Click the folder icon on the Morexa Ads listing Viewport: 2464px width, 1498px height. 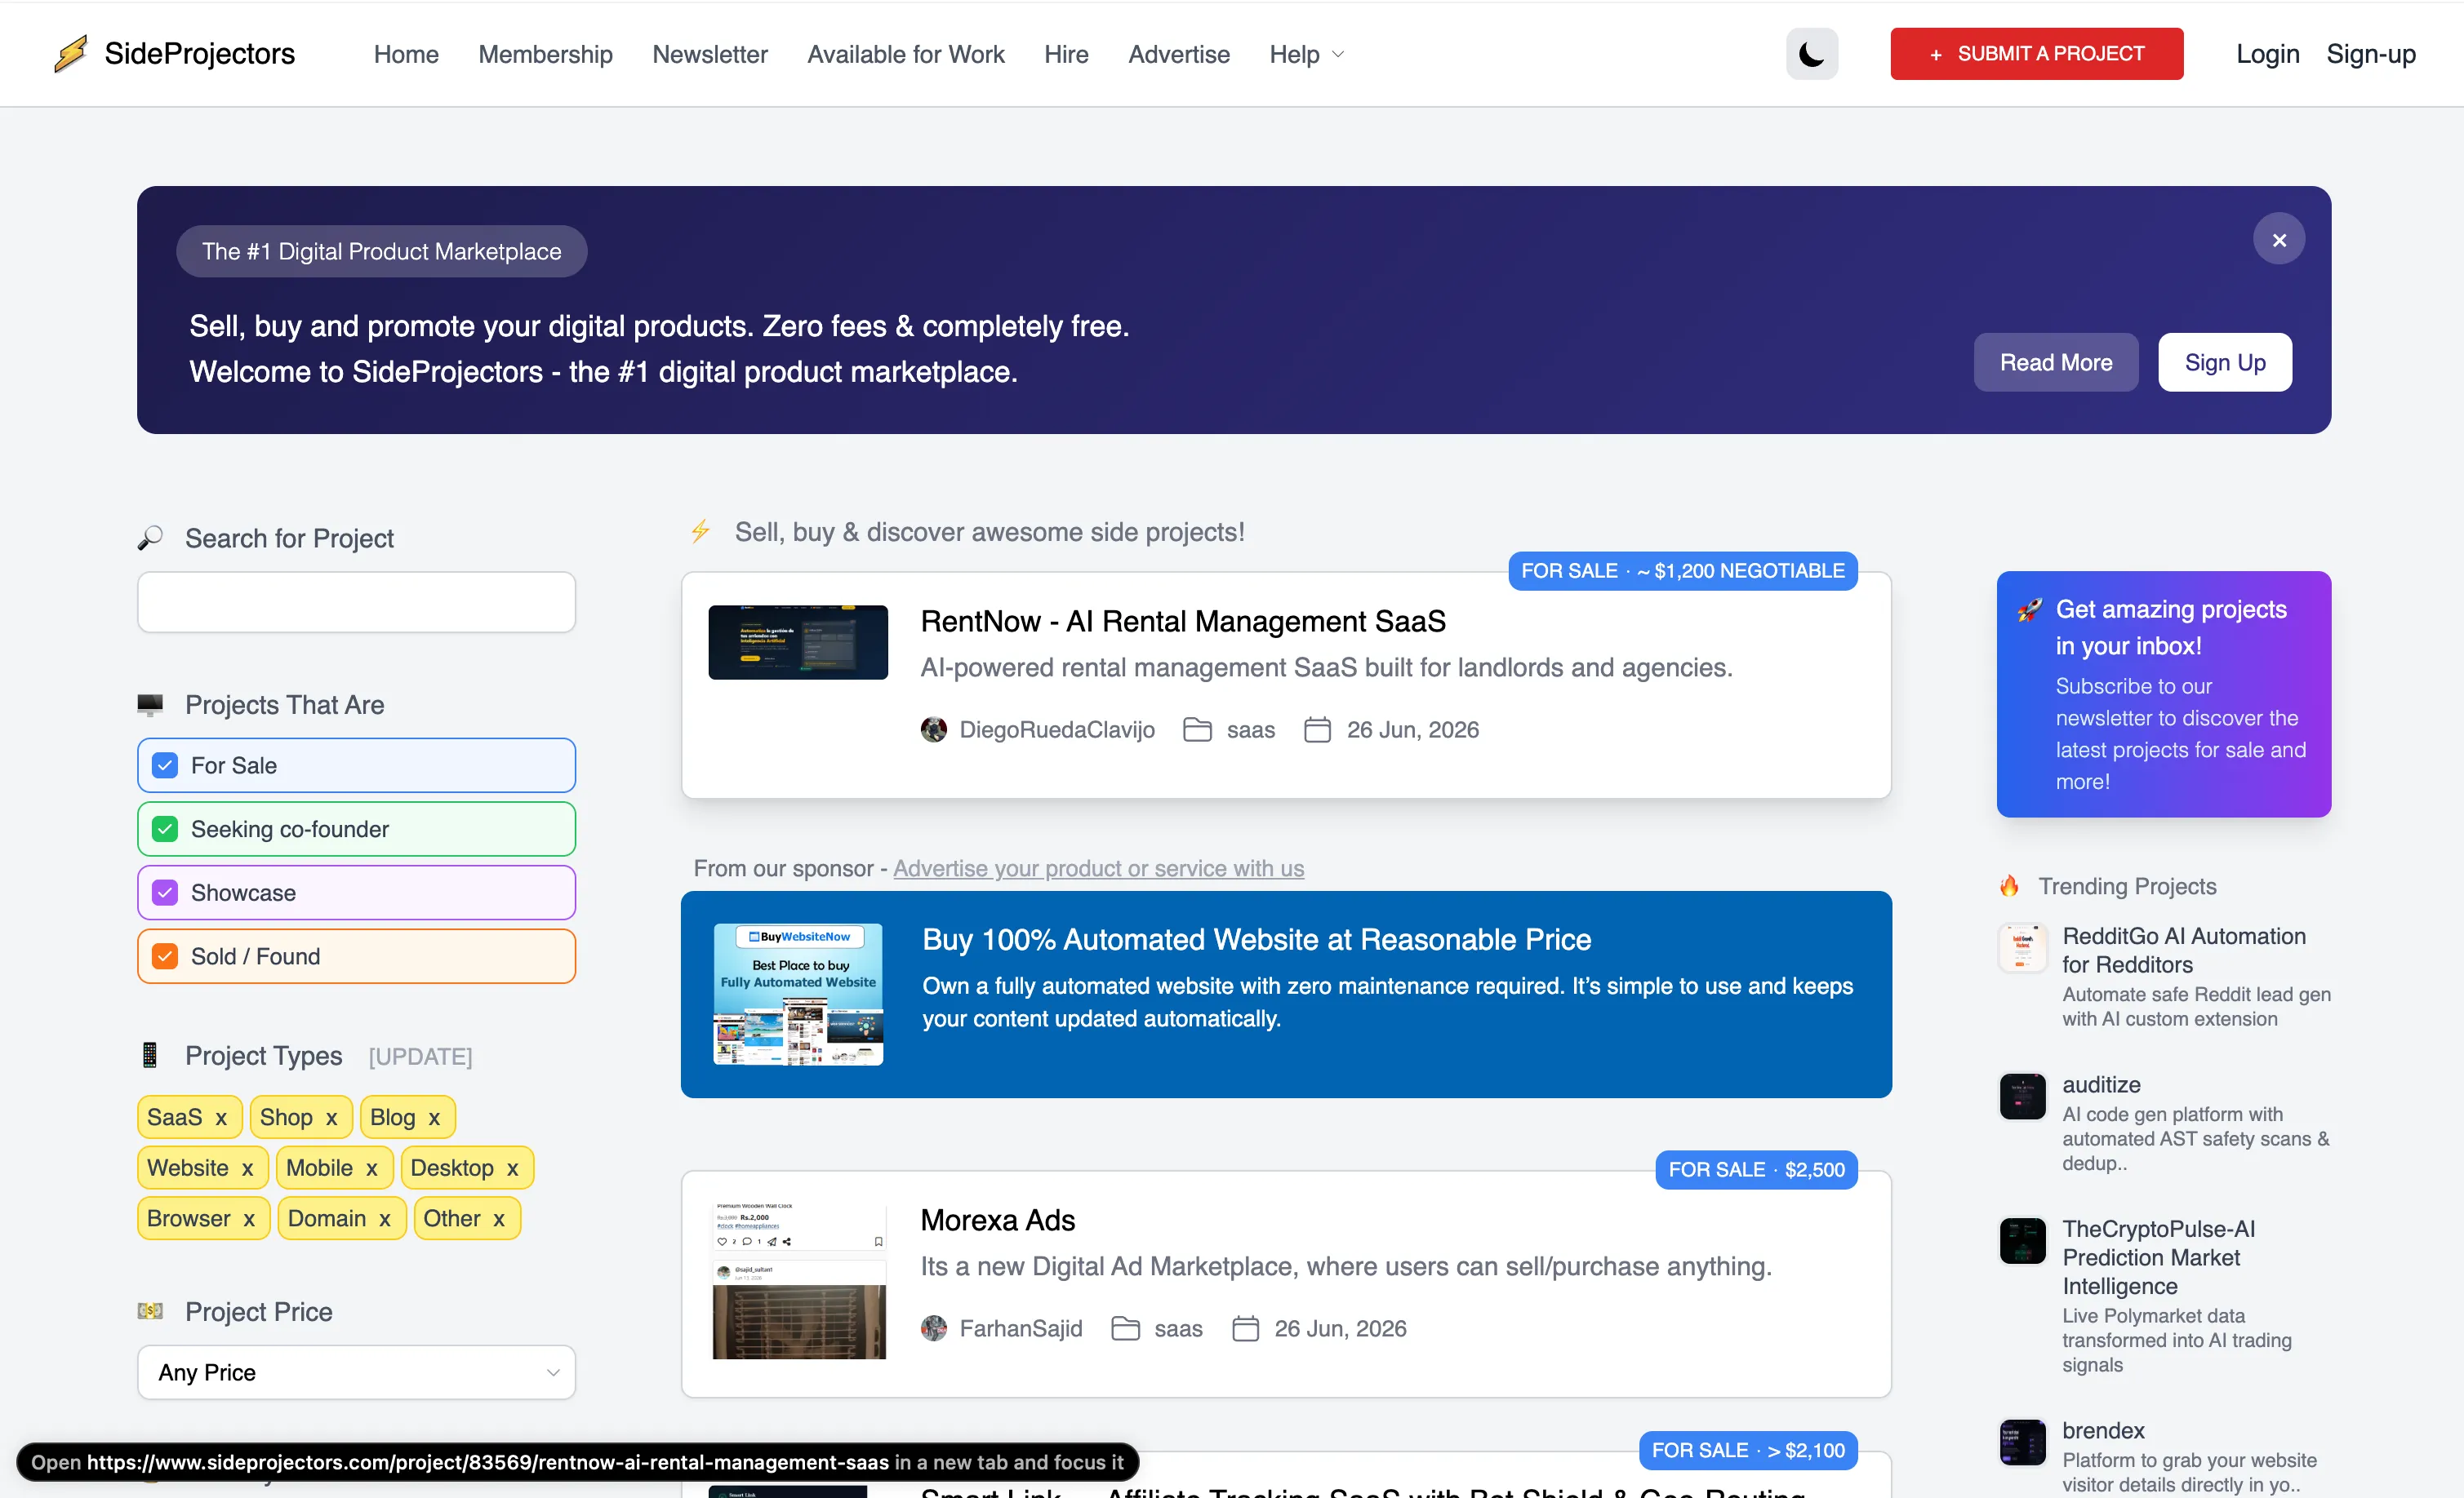(x=1125, y=1328)
